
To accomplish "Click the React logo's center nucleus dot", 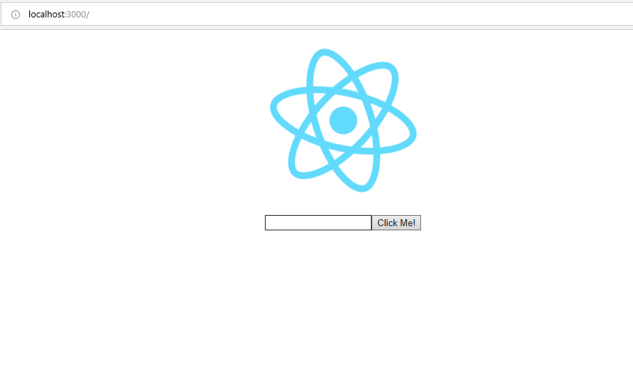I will (x=343, y=120).
